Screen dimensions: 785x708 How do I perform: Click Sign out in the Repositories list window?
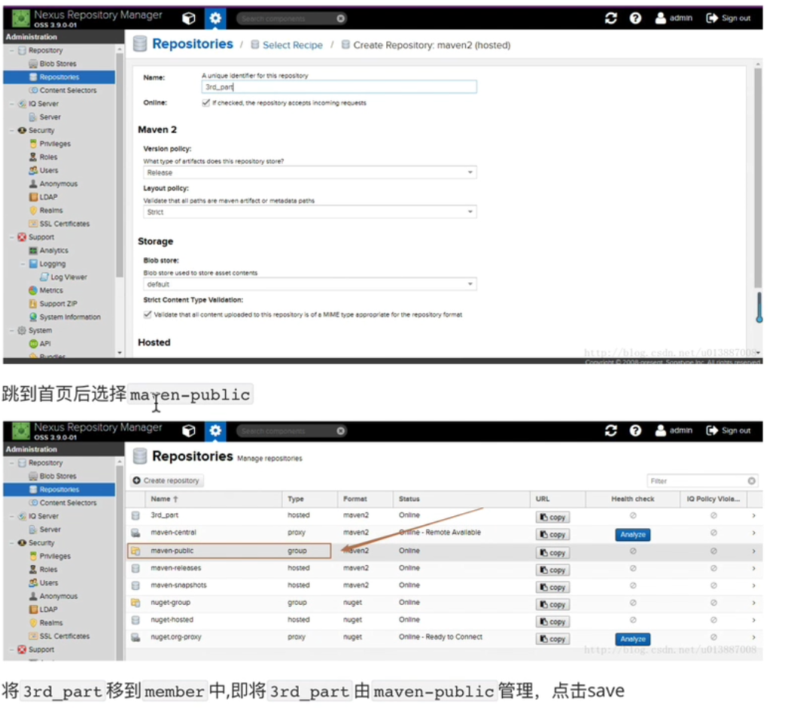coord(729,430)
